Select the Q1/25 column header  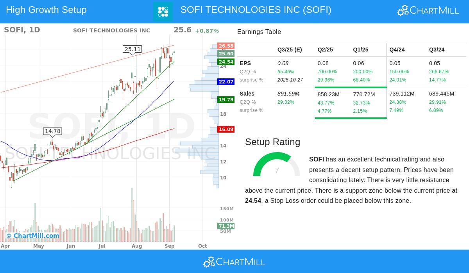(x=361, y=50)
